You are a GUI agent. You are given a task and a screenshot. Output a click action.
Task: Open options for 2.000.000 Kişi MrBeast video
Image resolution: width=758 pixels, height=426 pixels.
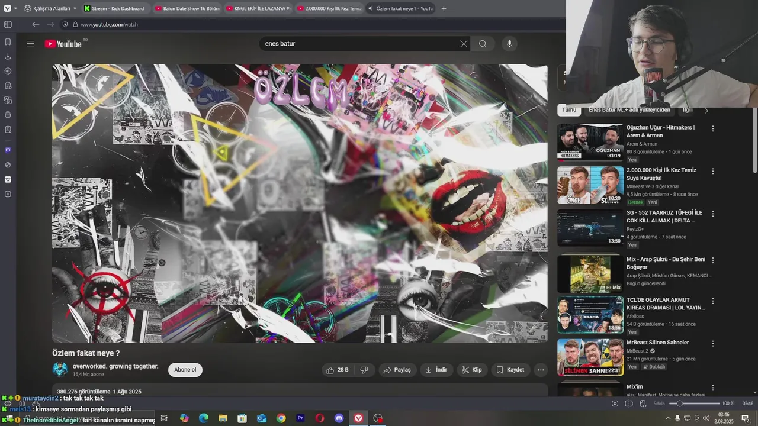click(713, 171)
